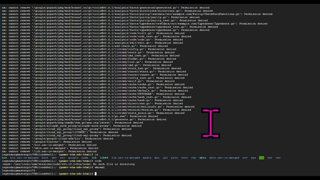Click 'dev' in the ls listing
This screenshot has width=320, height=180.
coord(54,158)
